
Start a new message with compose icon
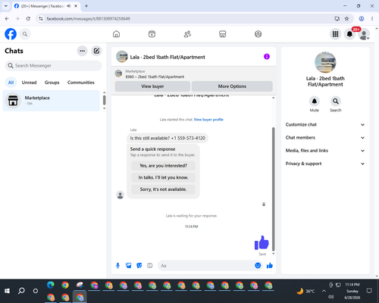(96, 51)
